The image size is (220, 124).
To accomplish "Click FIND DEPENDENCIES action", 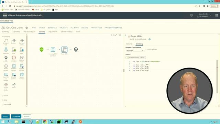I will click(113, 28).
